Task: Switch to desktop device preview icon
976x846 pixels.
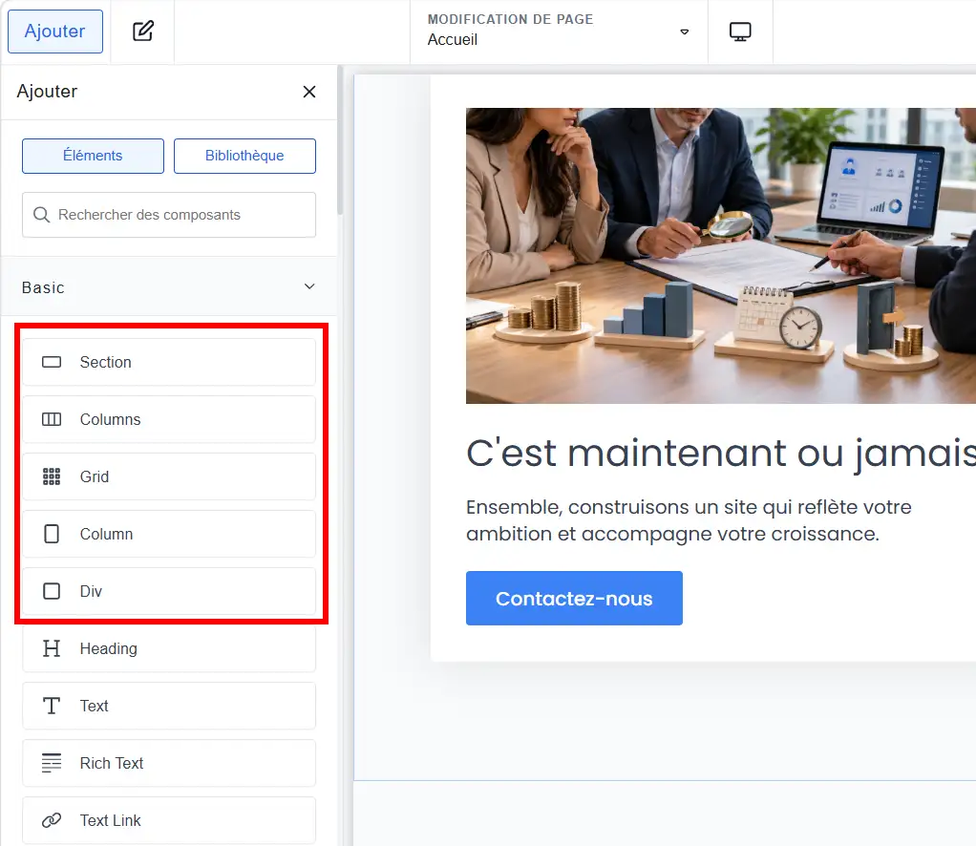Action: coord(740,32)
